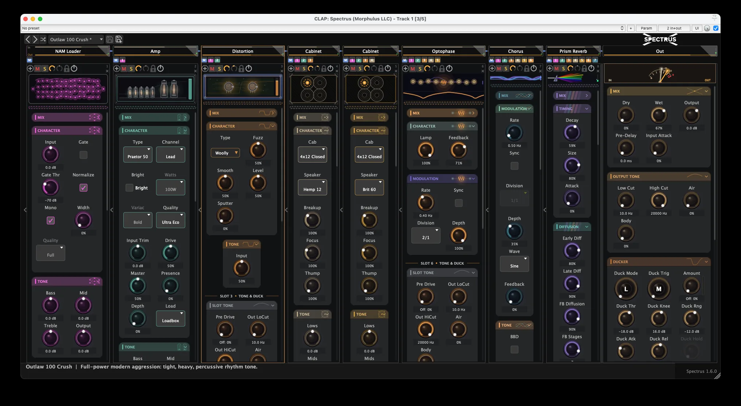
Task: Set Duck Mode using the L knob button
Action: 626,289
